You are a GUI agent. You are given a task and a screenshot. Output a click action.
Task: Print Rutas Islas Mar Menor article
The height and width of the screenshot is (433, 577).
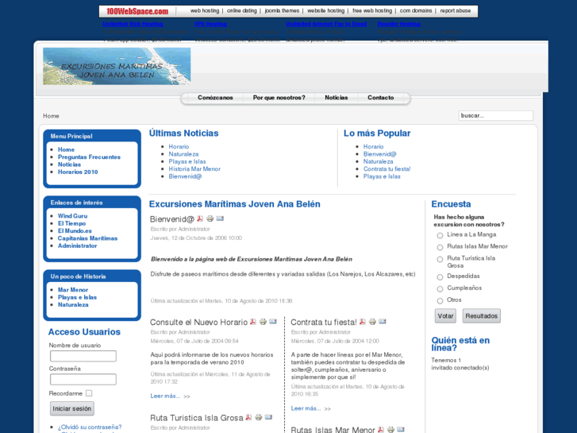pyautogui.click(x=390, y=429)
